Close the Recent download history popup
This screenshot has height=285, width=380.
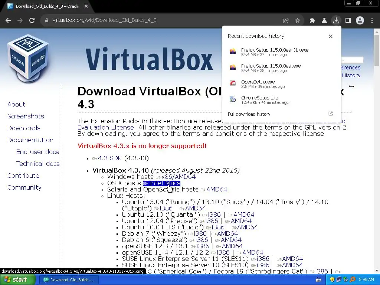click(331, 36)
